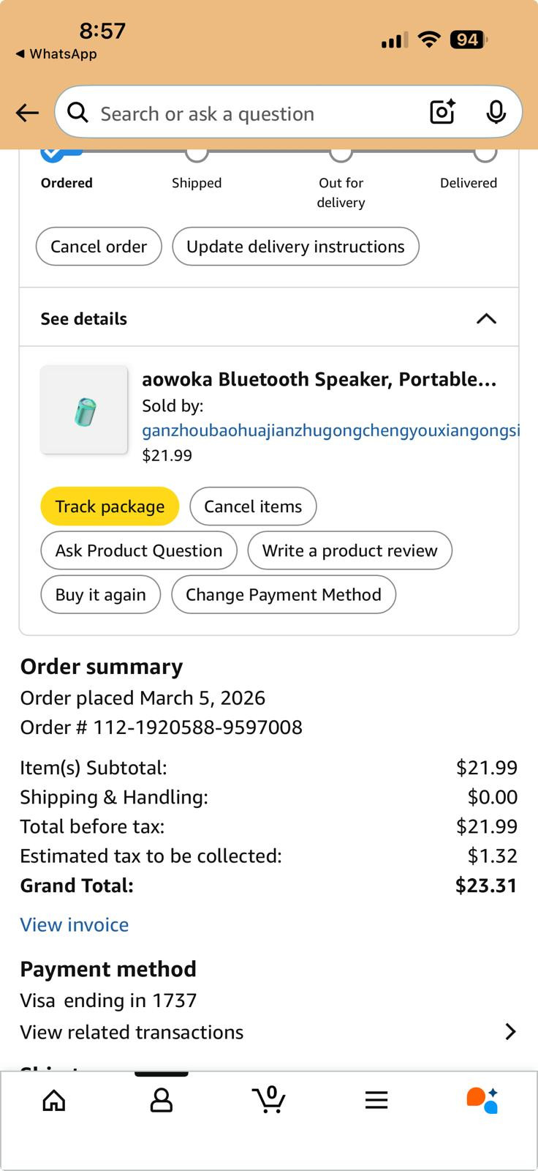Viewport: 538px width, 1171px height.
Task: Open the shopping cart icon
Action: coord(269,1099)
